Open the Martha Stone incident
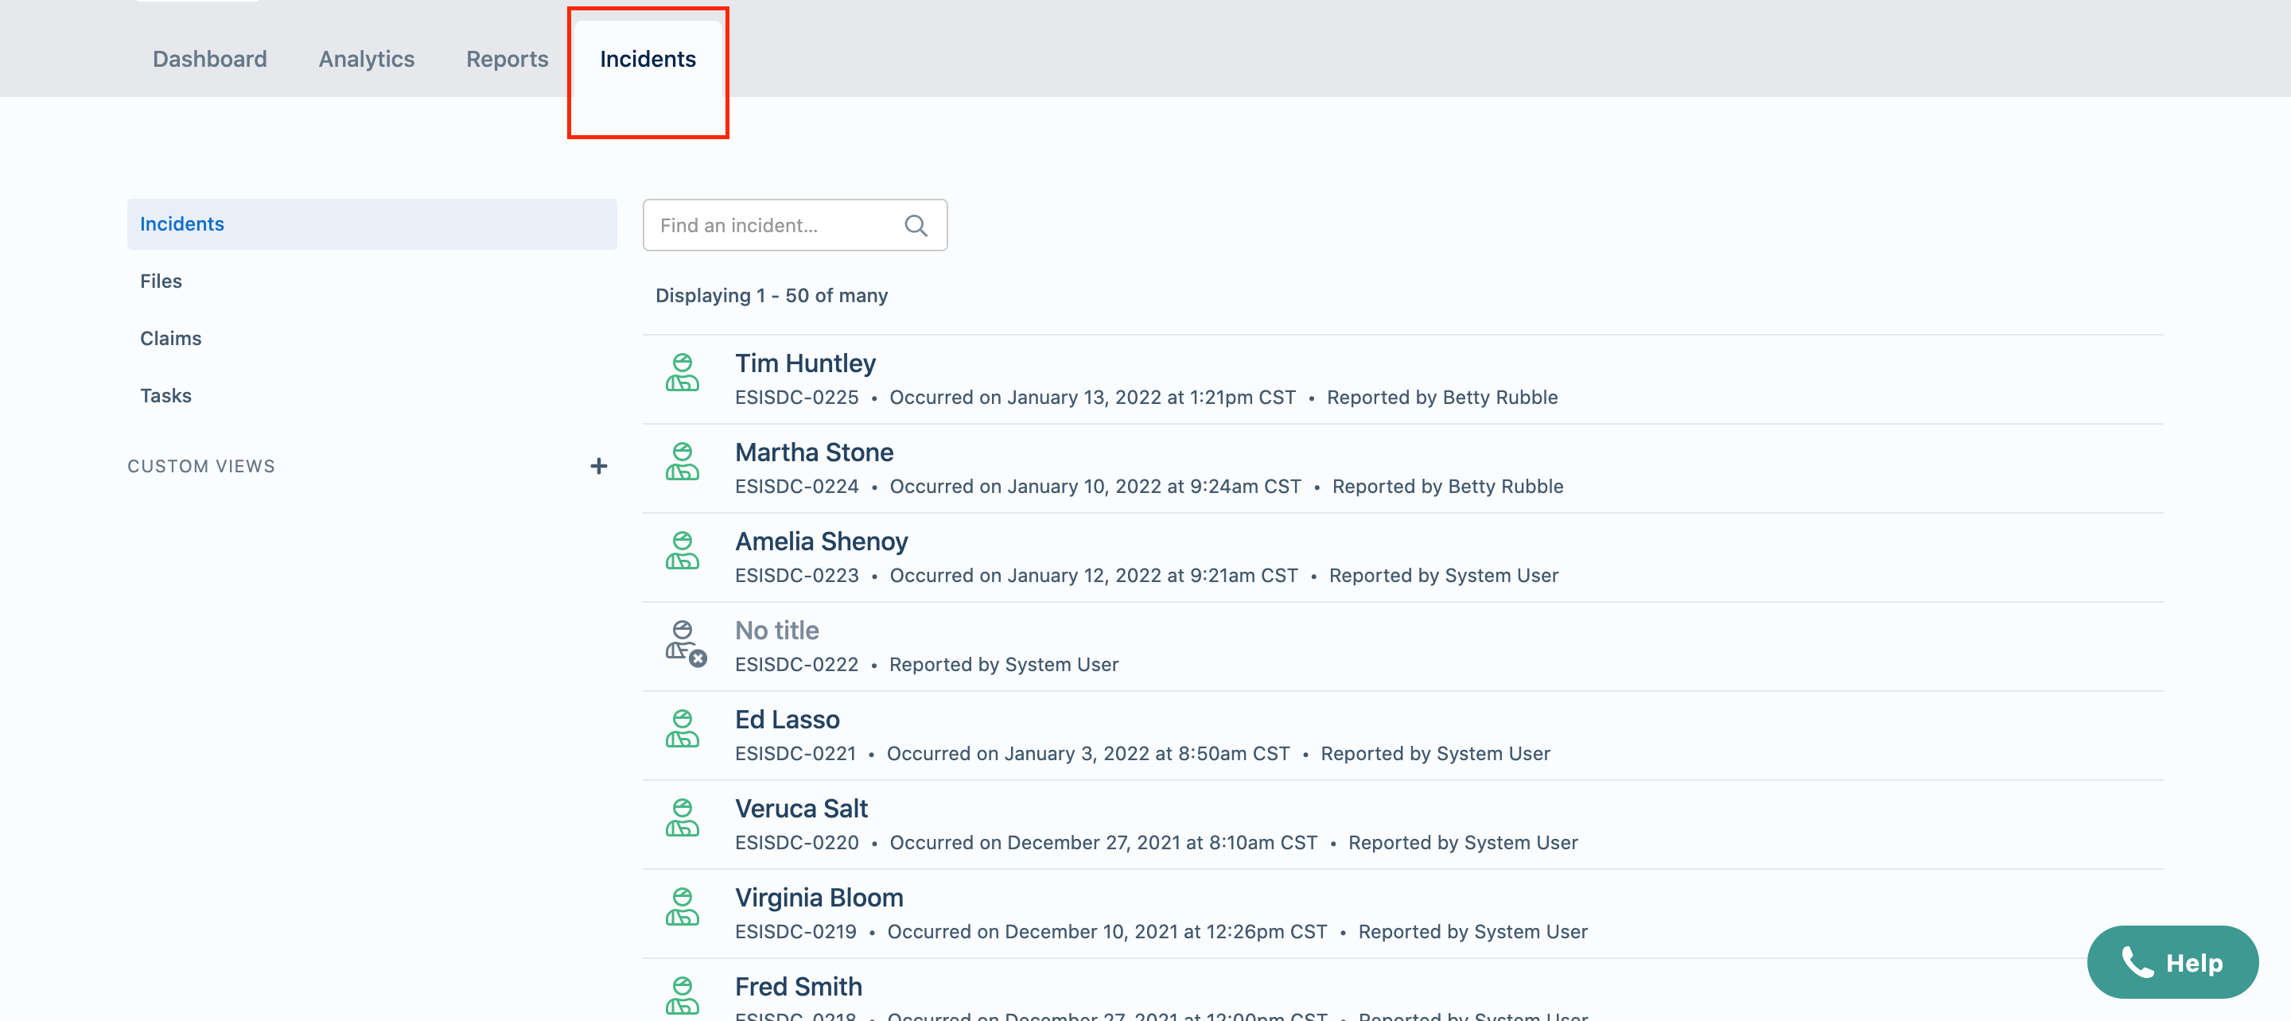The image size is (2291, 1021). tap(814, 452)
